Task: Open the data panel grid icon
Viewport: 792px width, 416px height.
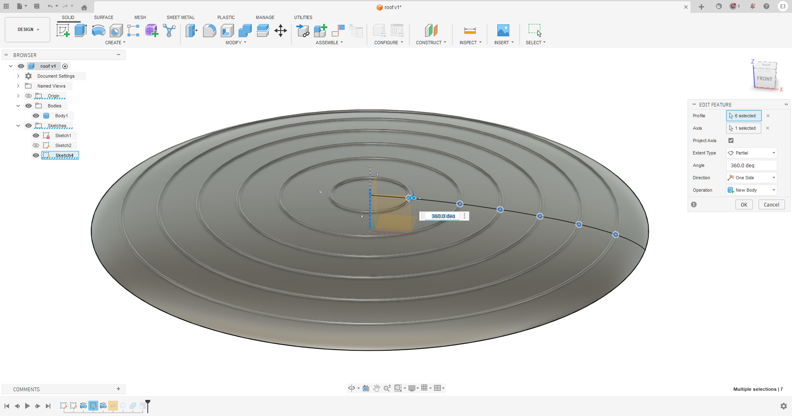Action: 6,6
